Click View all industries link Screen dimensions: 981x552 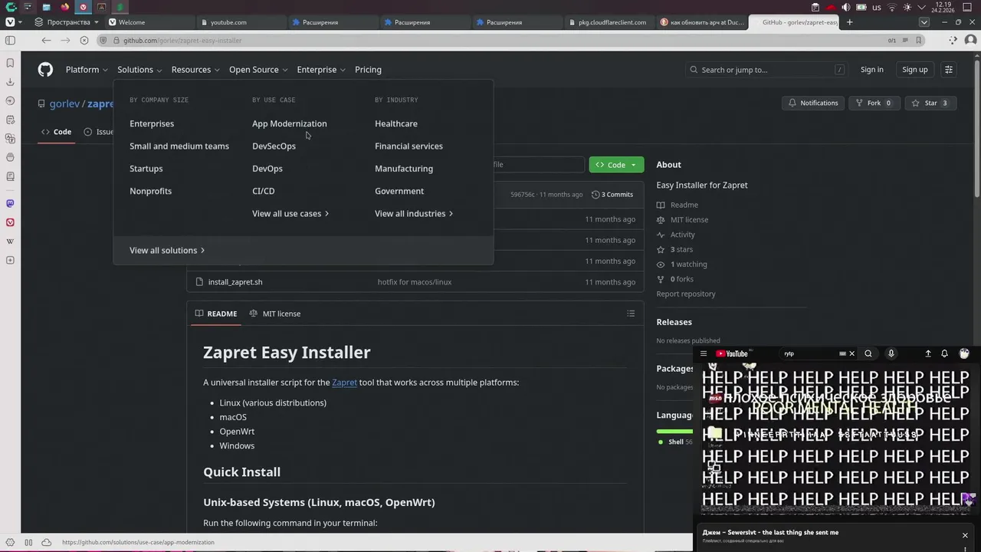[414, 213]
